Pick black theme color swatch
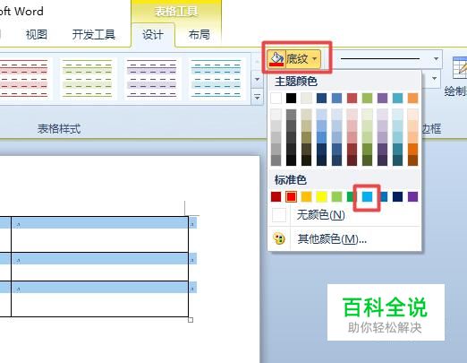This screenshot has height=363, width=467. pyautogui.click(x=291, y=98)
